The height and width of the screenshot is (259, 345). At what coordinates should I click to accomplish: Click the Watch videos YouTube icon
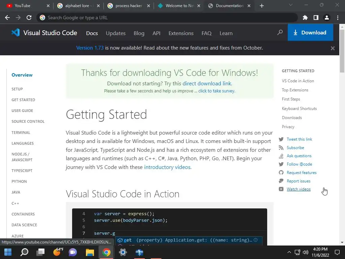(x=281, y=189)
